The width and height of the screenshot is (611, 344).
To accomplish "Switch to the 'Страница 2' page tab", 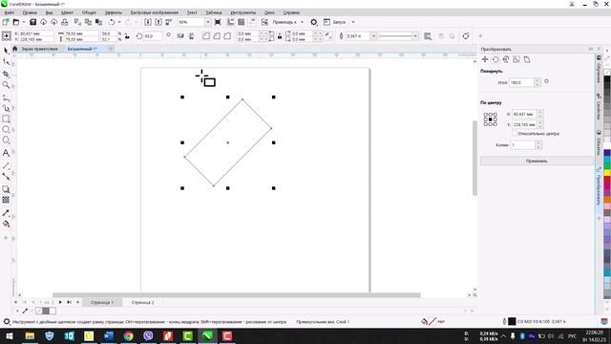I will (142, 302).
